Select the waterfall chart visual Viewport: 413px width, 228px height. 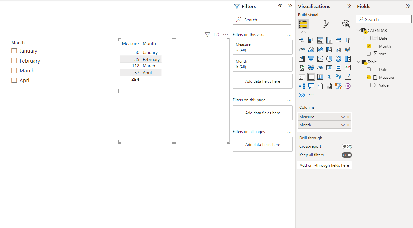[302, 59]
